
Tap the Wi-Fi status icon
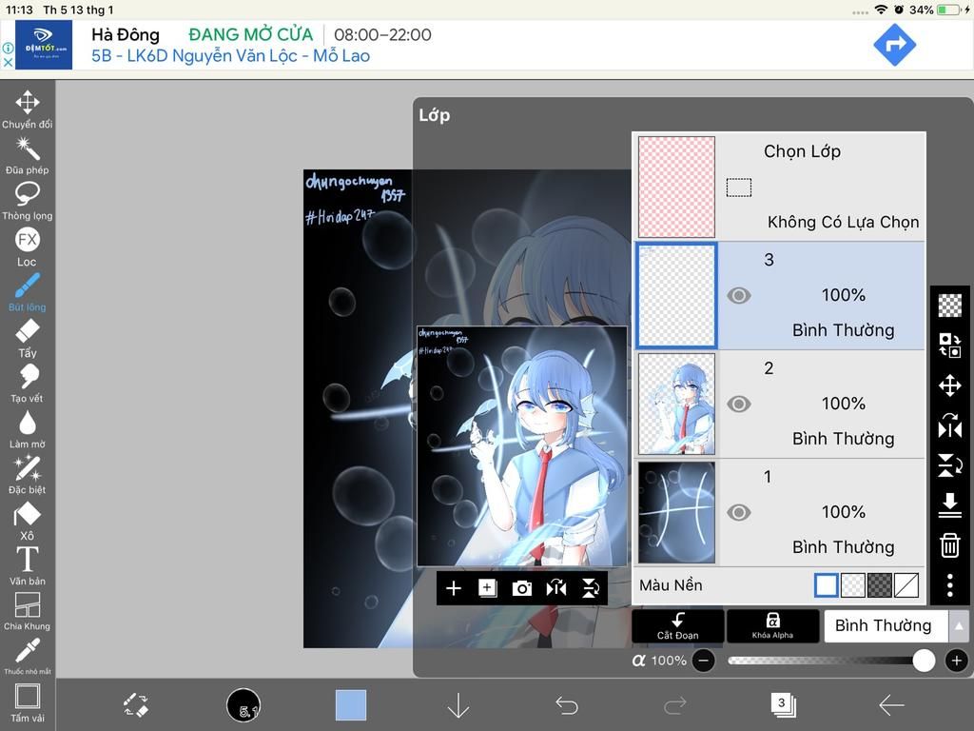click(x=880, y=10)
